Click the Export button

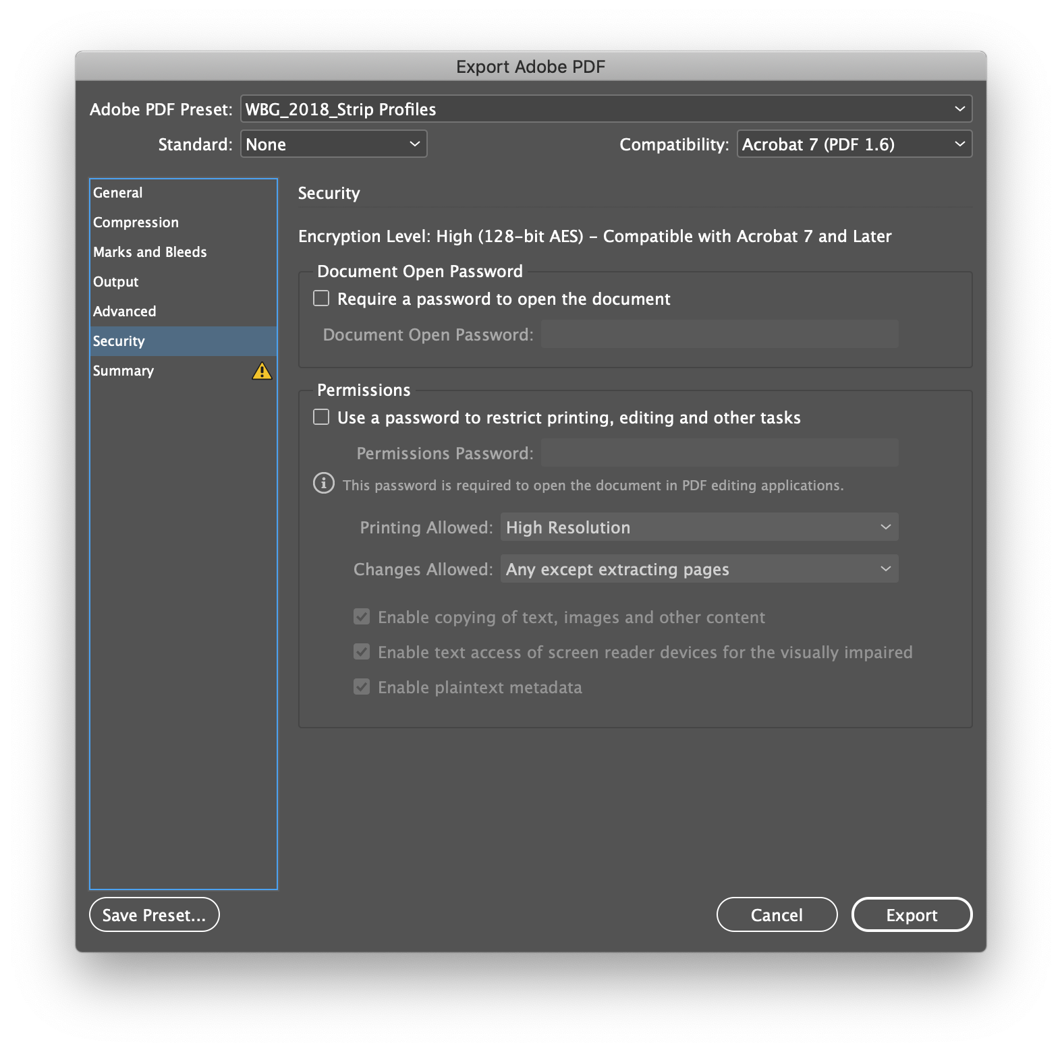[912, 914]
